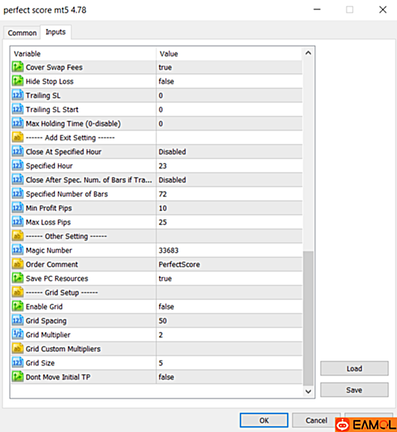Click the Close At Specified Hour icon
The image size is (397, 432).
(17, 152)
